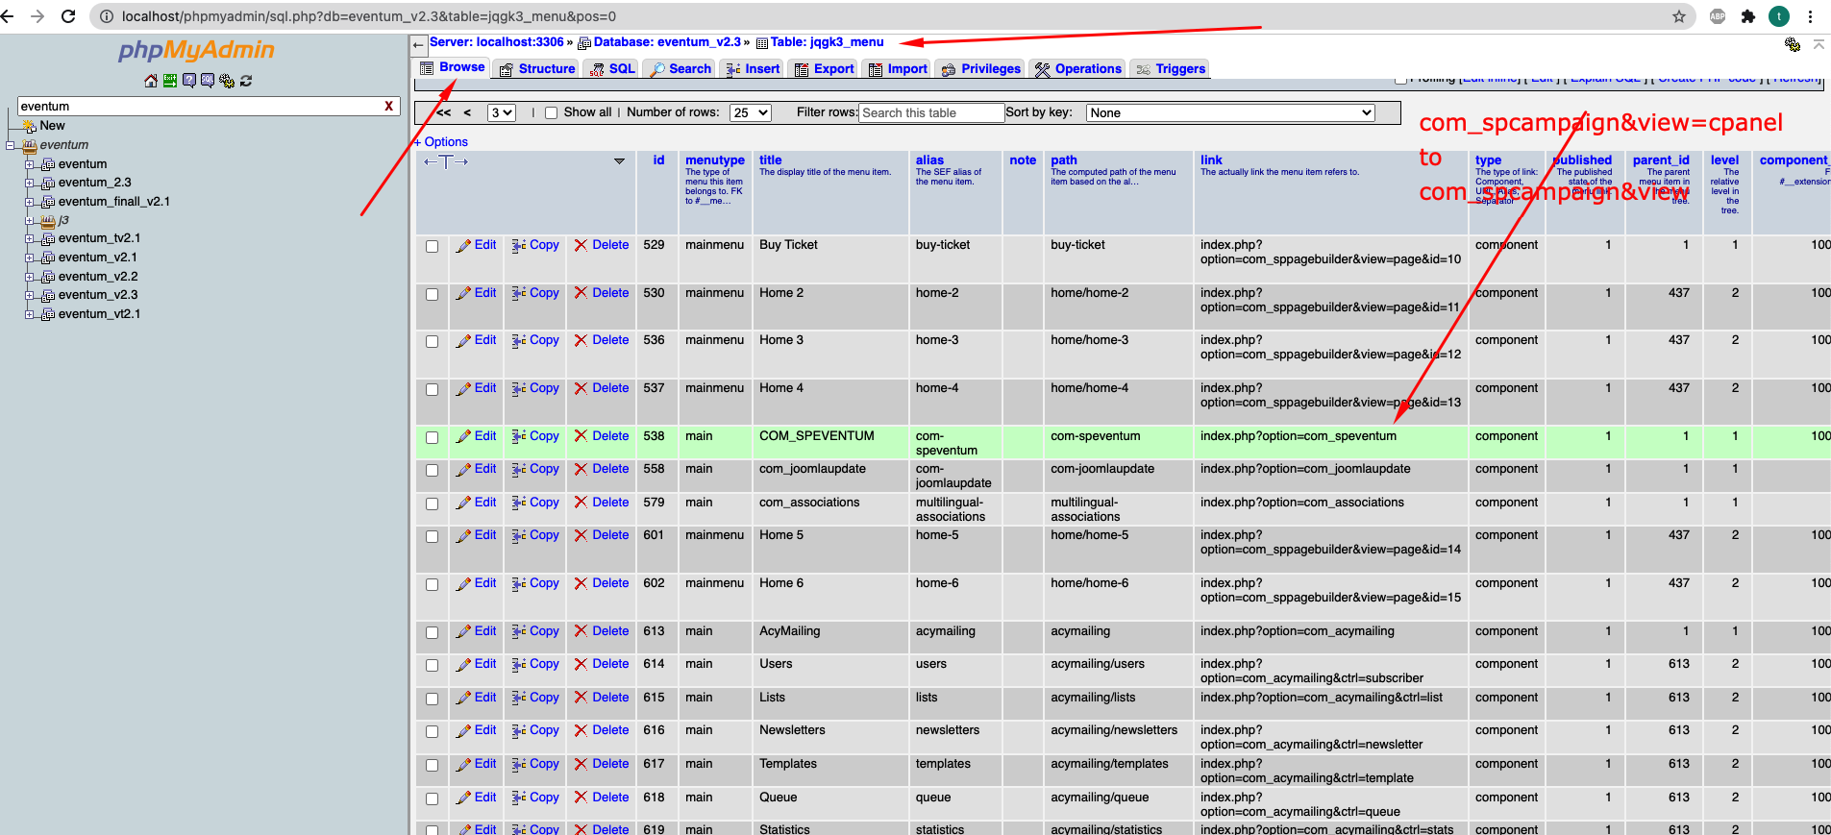
Task: Switch to the SQL tab
Action: click(x=612, y=69)
